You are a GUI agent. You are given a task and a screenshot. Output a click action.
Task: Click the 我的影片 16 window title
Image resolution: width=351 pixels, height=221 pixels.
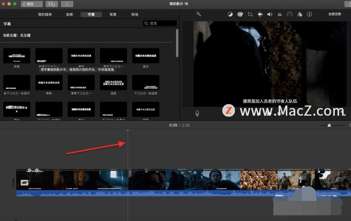point(179,4)
